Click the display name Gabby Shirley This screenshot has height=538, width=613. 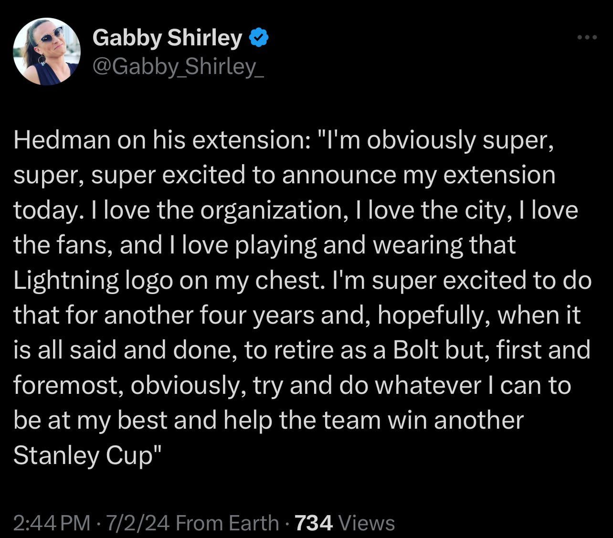167,38
